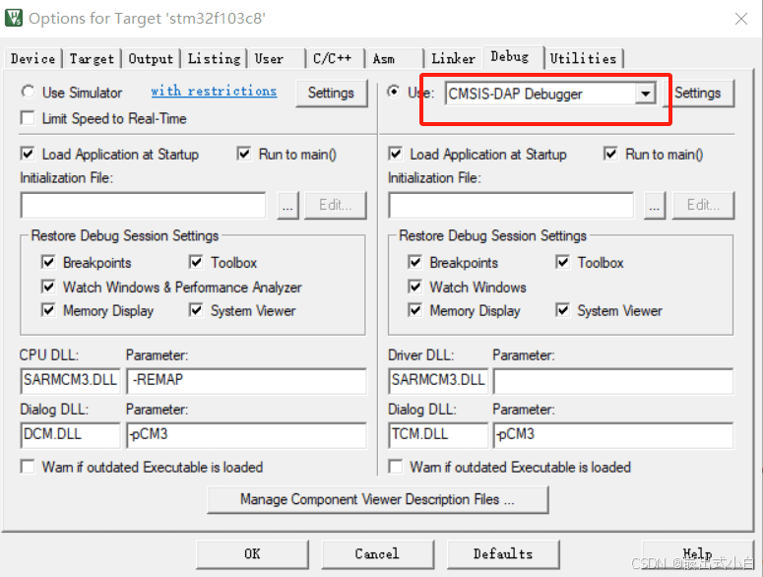Expand the CMSIS-DAP Debugger dropdown arrow
This screenshot has height=577, width=763.
point(645,94)
